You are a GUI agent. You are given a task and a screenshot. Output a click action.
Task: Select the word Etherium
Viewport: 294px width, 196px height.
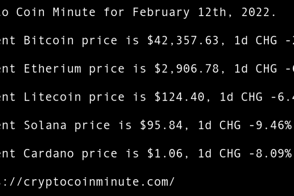point(53,69)
